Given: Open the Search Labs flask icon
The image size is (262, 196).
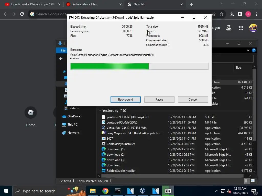Looking at the screenshot, I should (229, 28).
